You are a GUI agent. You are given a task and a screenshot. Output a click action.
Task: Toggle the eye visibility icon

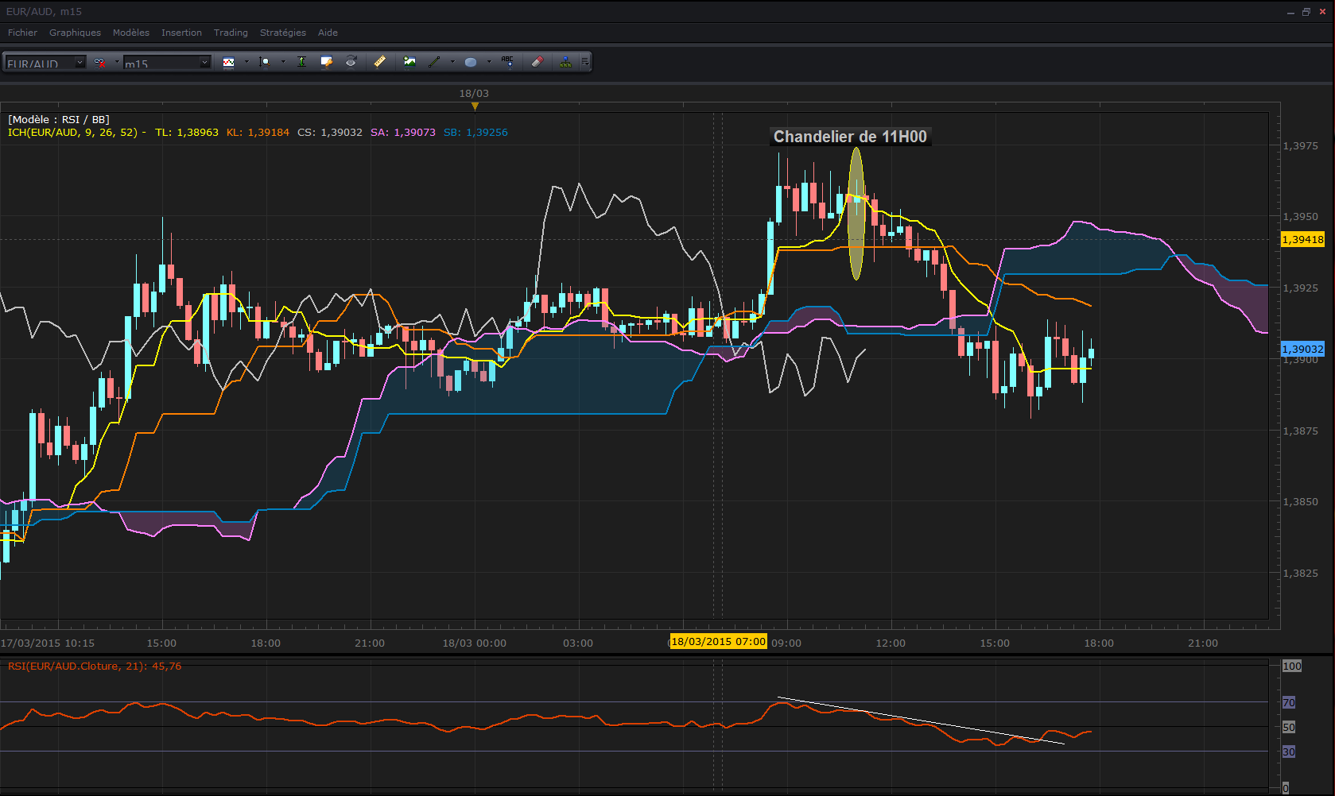(351, 62)
